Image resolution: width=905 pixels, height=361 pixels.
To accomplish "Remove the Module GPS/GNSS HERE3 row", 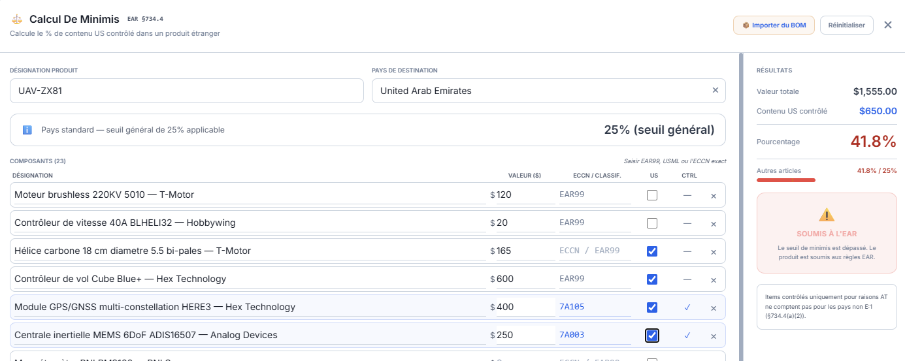I will click(x=714, y=308).
